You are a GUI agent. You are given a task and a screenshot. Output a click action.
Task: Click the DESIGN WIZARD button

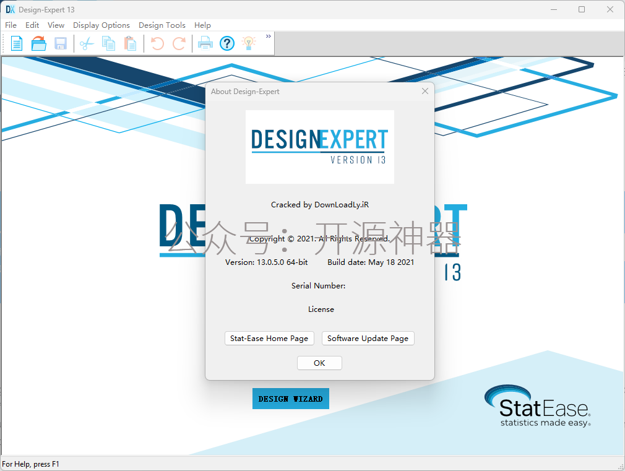[x=291, y=399]
